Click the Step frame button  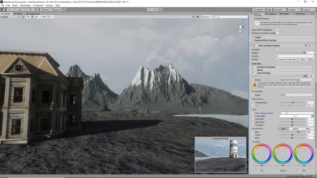click(x=160, y=9)
